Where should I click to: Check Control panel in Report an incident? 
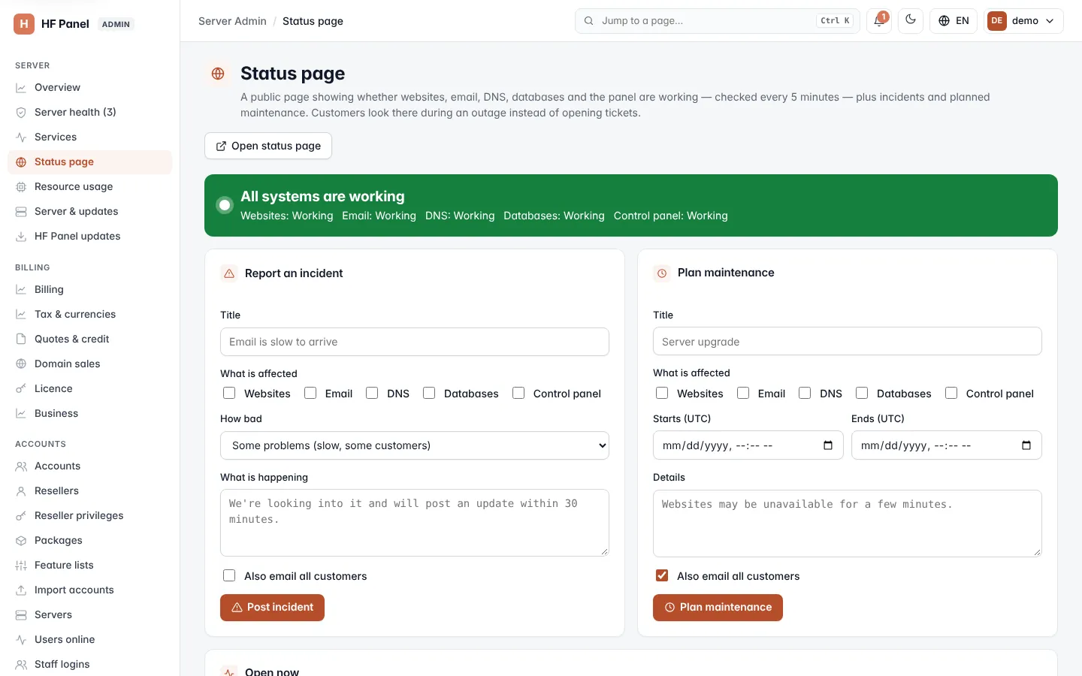click(x=518, y=393)
